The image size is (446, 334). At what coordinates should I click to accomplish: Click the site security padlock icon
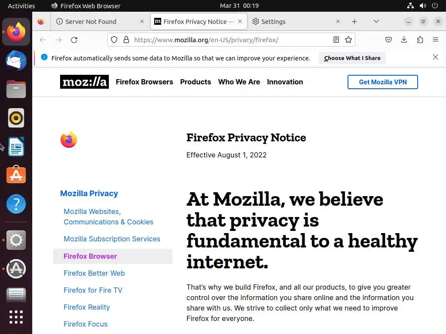[126, 40]
